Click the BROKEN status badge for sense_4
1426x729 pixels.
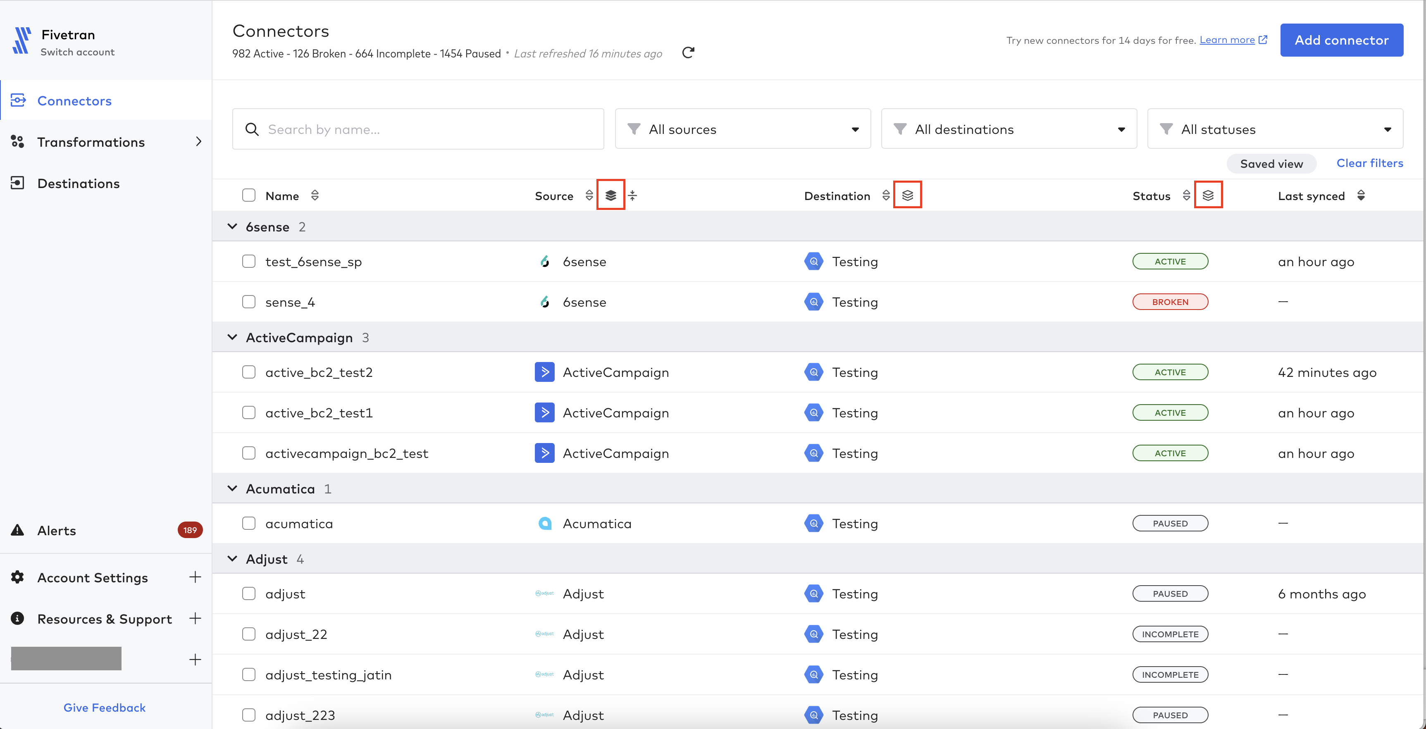pyautogui.click(x=1170, y=302)
